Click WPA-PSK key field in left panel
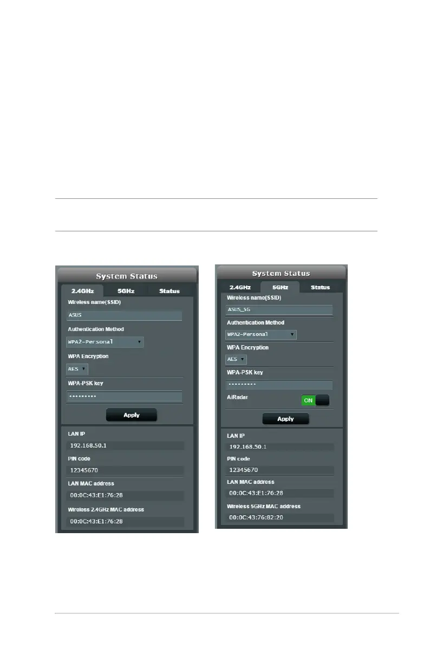The image size is (430, 648). coord(125,396)
